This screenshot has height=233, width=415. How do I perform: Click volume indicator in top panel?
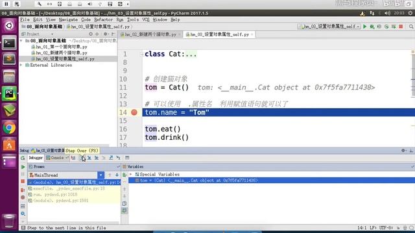point(387,13)
